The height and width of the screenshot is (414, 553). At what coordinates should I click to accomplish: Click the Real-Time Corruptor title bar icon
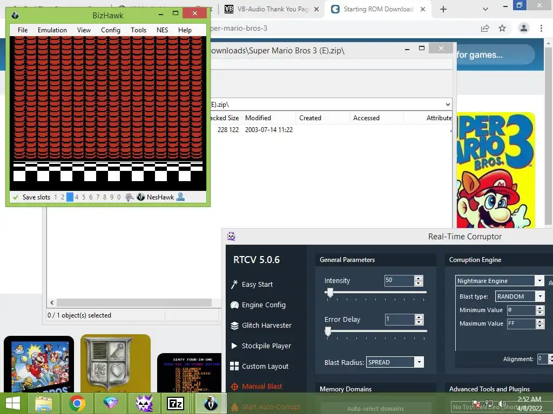click(x=231, y=236)
